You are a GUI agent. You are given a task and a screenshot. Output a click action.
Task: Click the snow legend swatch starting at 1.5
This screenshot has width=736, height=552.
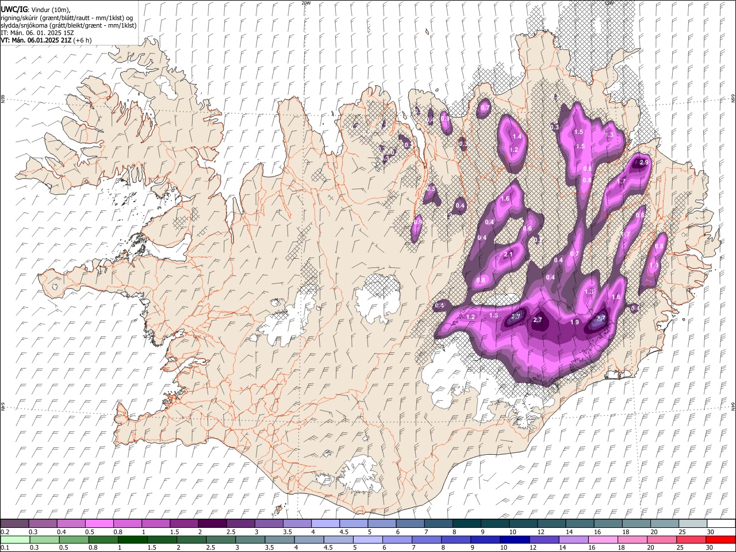click(x=183, y=524)
